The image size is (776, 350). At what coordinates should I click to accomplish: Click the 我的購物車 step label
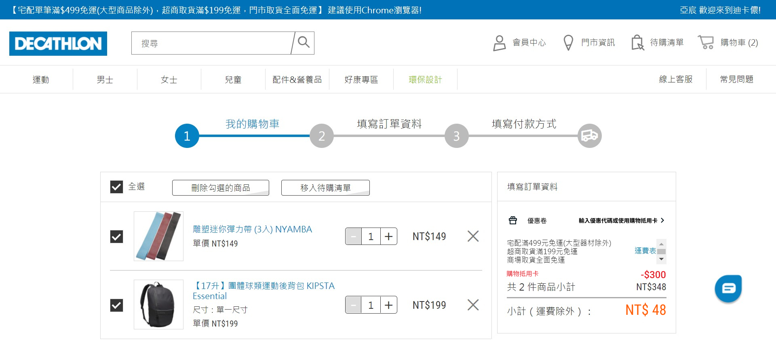[252, 124]
